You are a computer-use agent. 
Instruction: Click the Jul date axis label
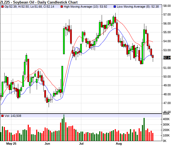coord(81,144)
